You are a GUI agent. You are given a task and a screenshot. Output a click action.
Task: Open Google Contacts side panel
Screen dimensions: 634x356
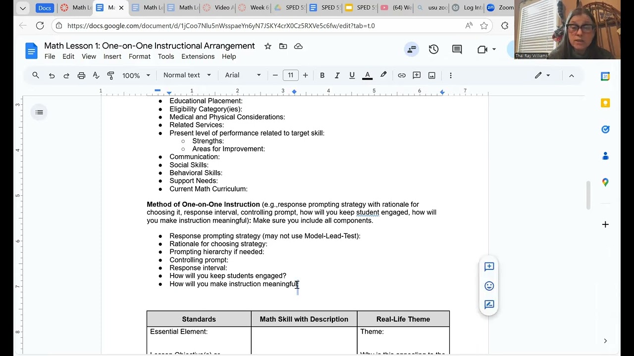tap(605, 156)
